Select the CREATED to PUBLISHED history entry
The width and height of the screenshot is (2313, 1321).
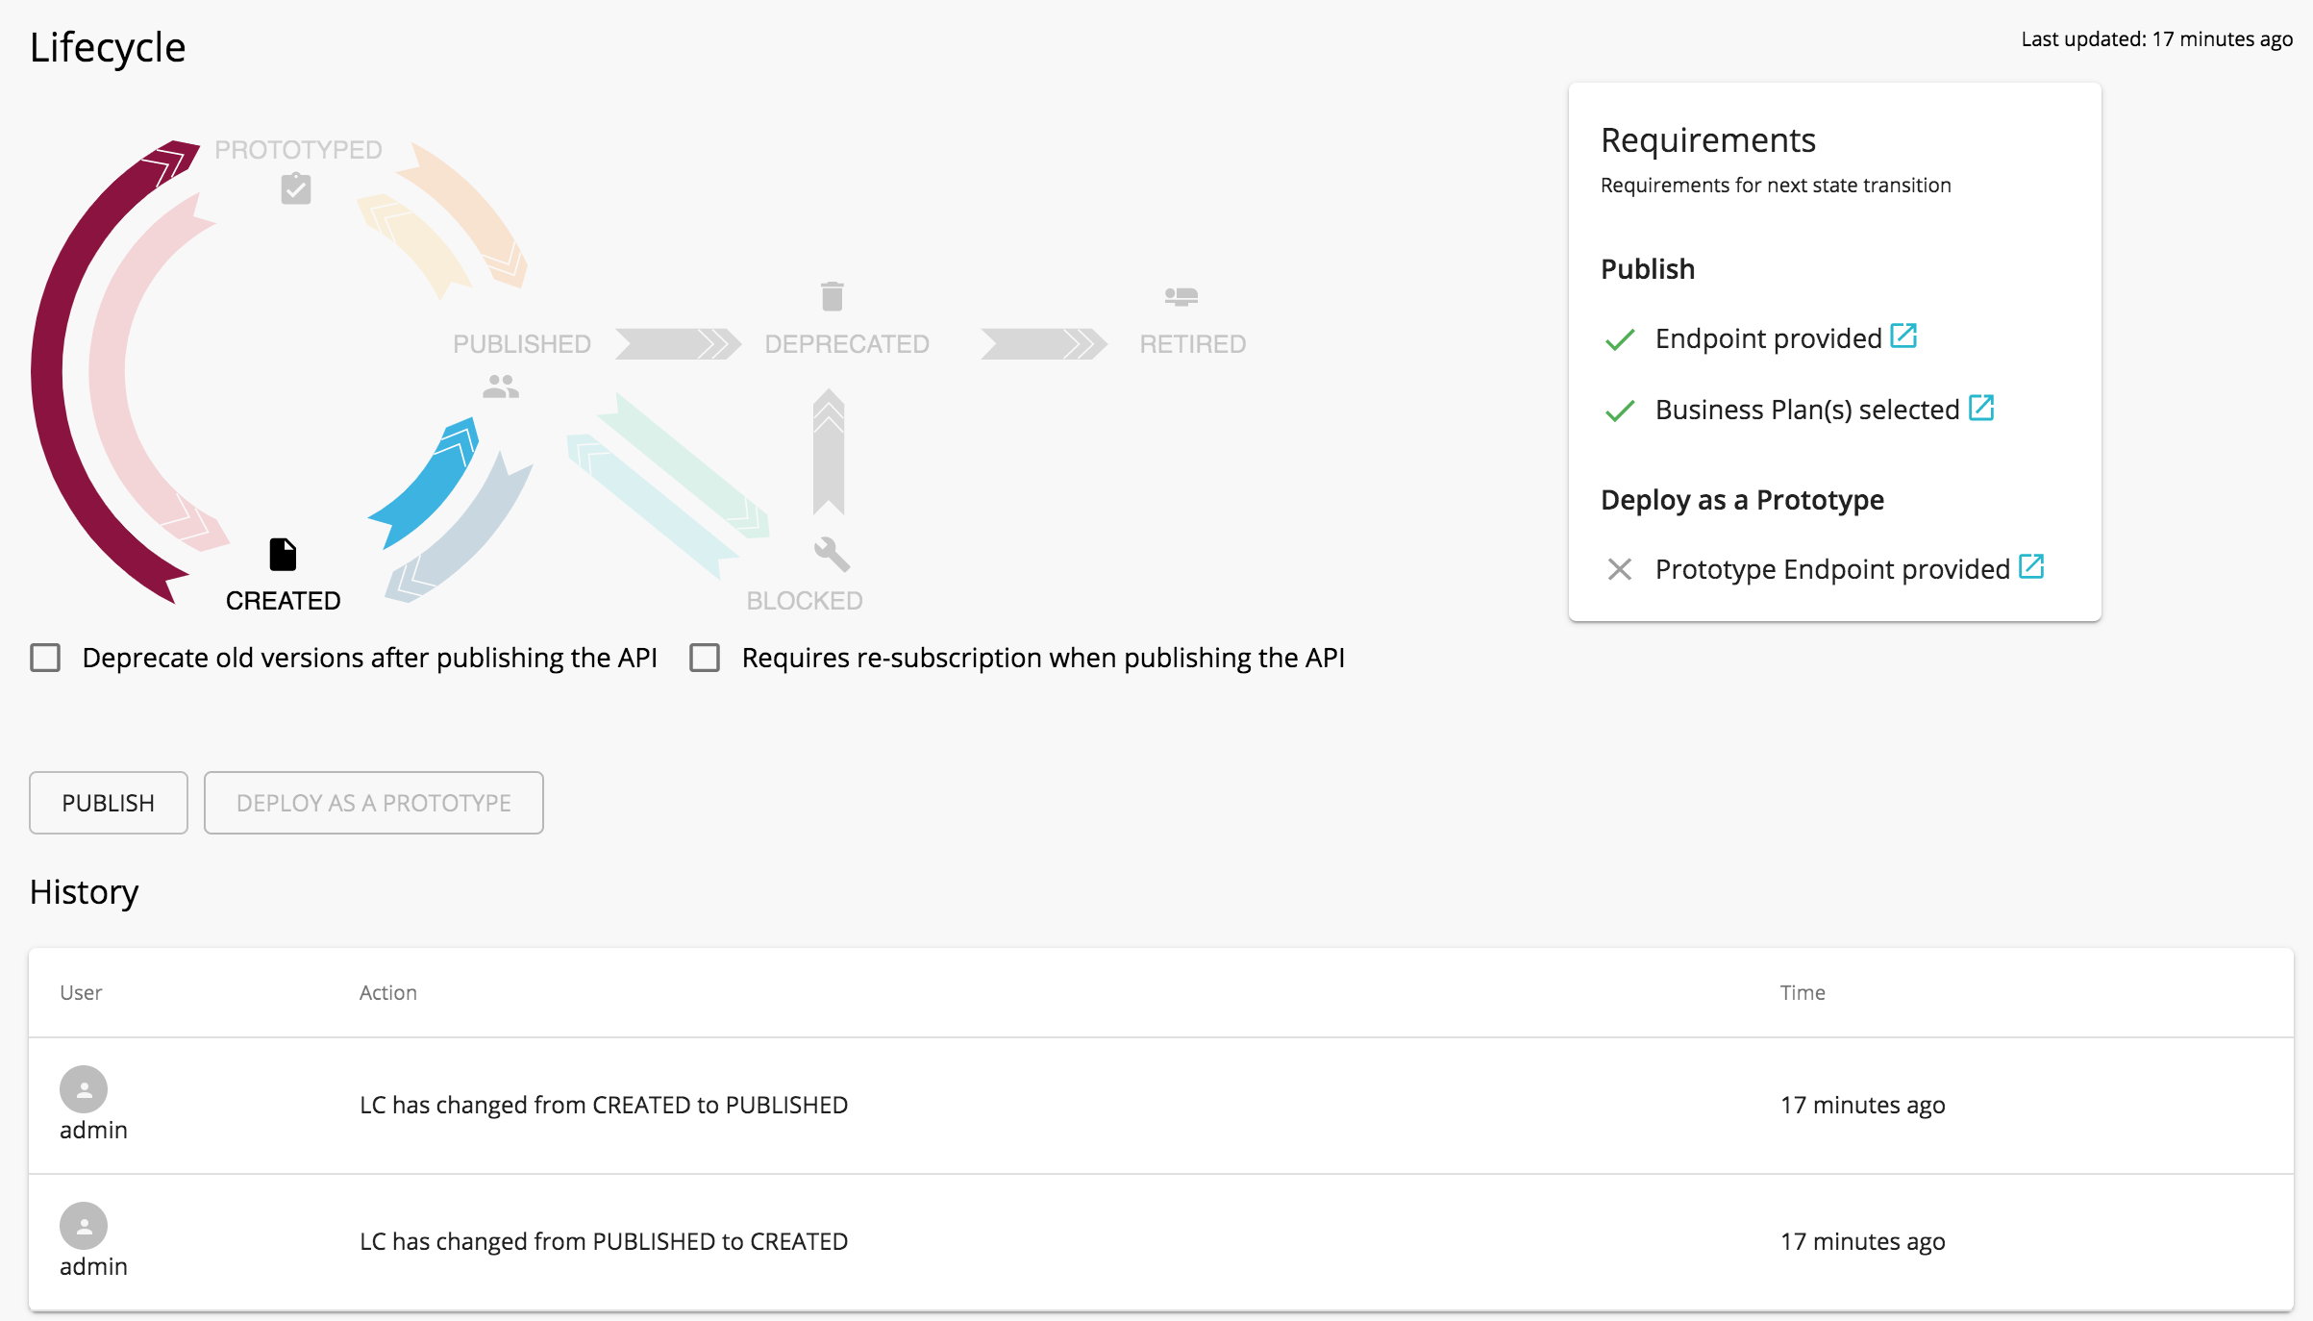coord(603,1105)
